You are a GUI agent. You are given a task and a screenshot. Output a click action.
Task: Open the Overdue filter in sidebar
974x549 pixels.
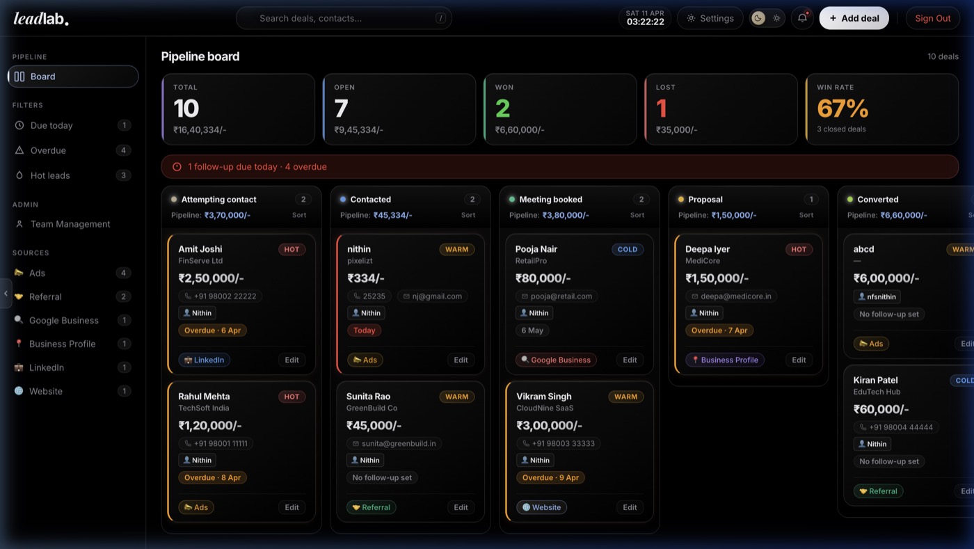pyautogui.click(x=49, y=150)
